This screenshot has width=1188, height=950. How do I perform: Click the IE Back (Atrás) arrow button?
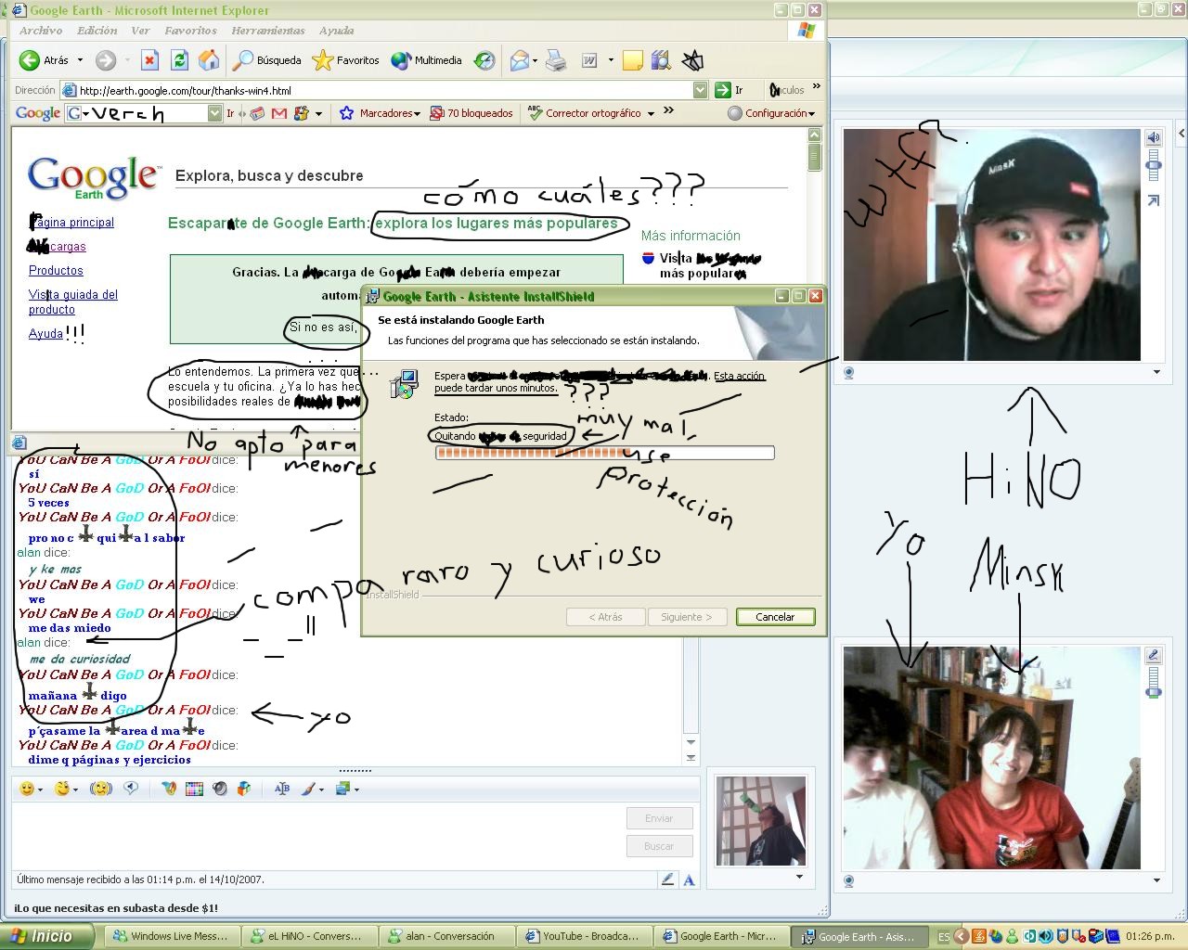29,60
